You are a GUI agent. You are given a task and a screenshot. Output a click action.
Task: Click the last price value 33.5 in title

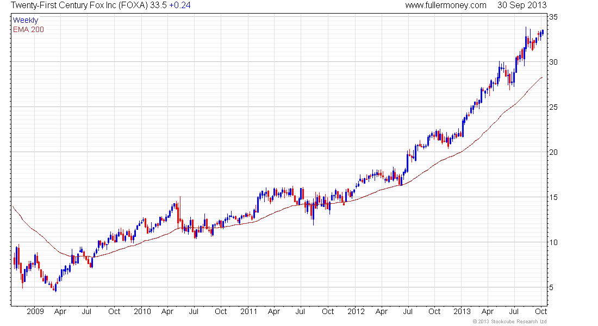click(158, 5)
